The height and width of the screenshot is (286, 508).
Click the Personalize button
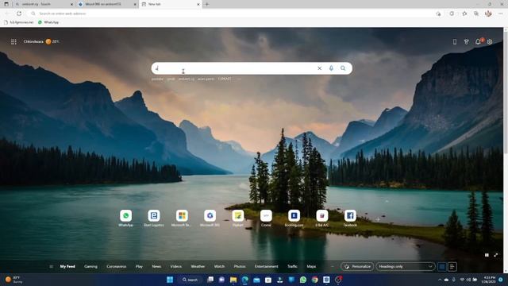click(357, 267)
